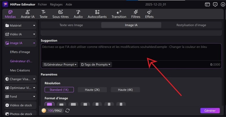
Task: Select the Filtres tool
Action: pos(135,14)
